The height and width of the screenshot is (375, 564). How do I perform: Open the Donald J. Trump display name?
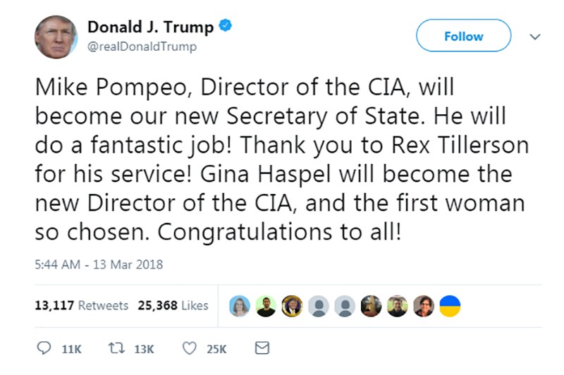coord(151,27)
